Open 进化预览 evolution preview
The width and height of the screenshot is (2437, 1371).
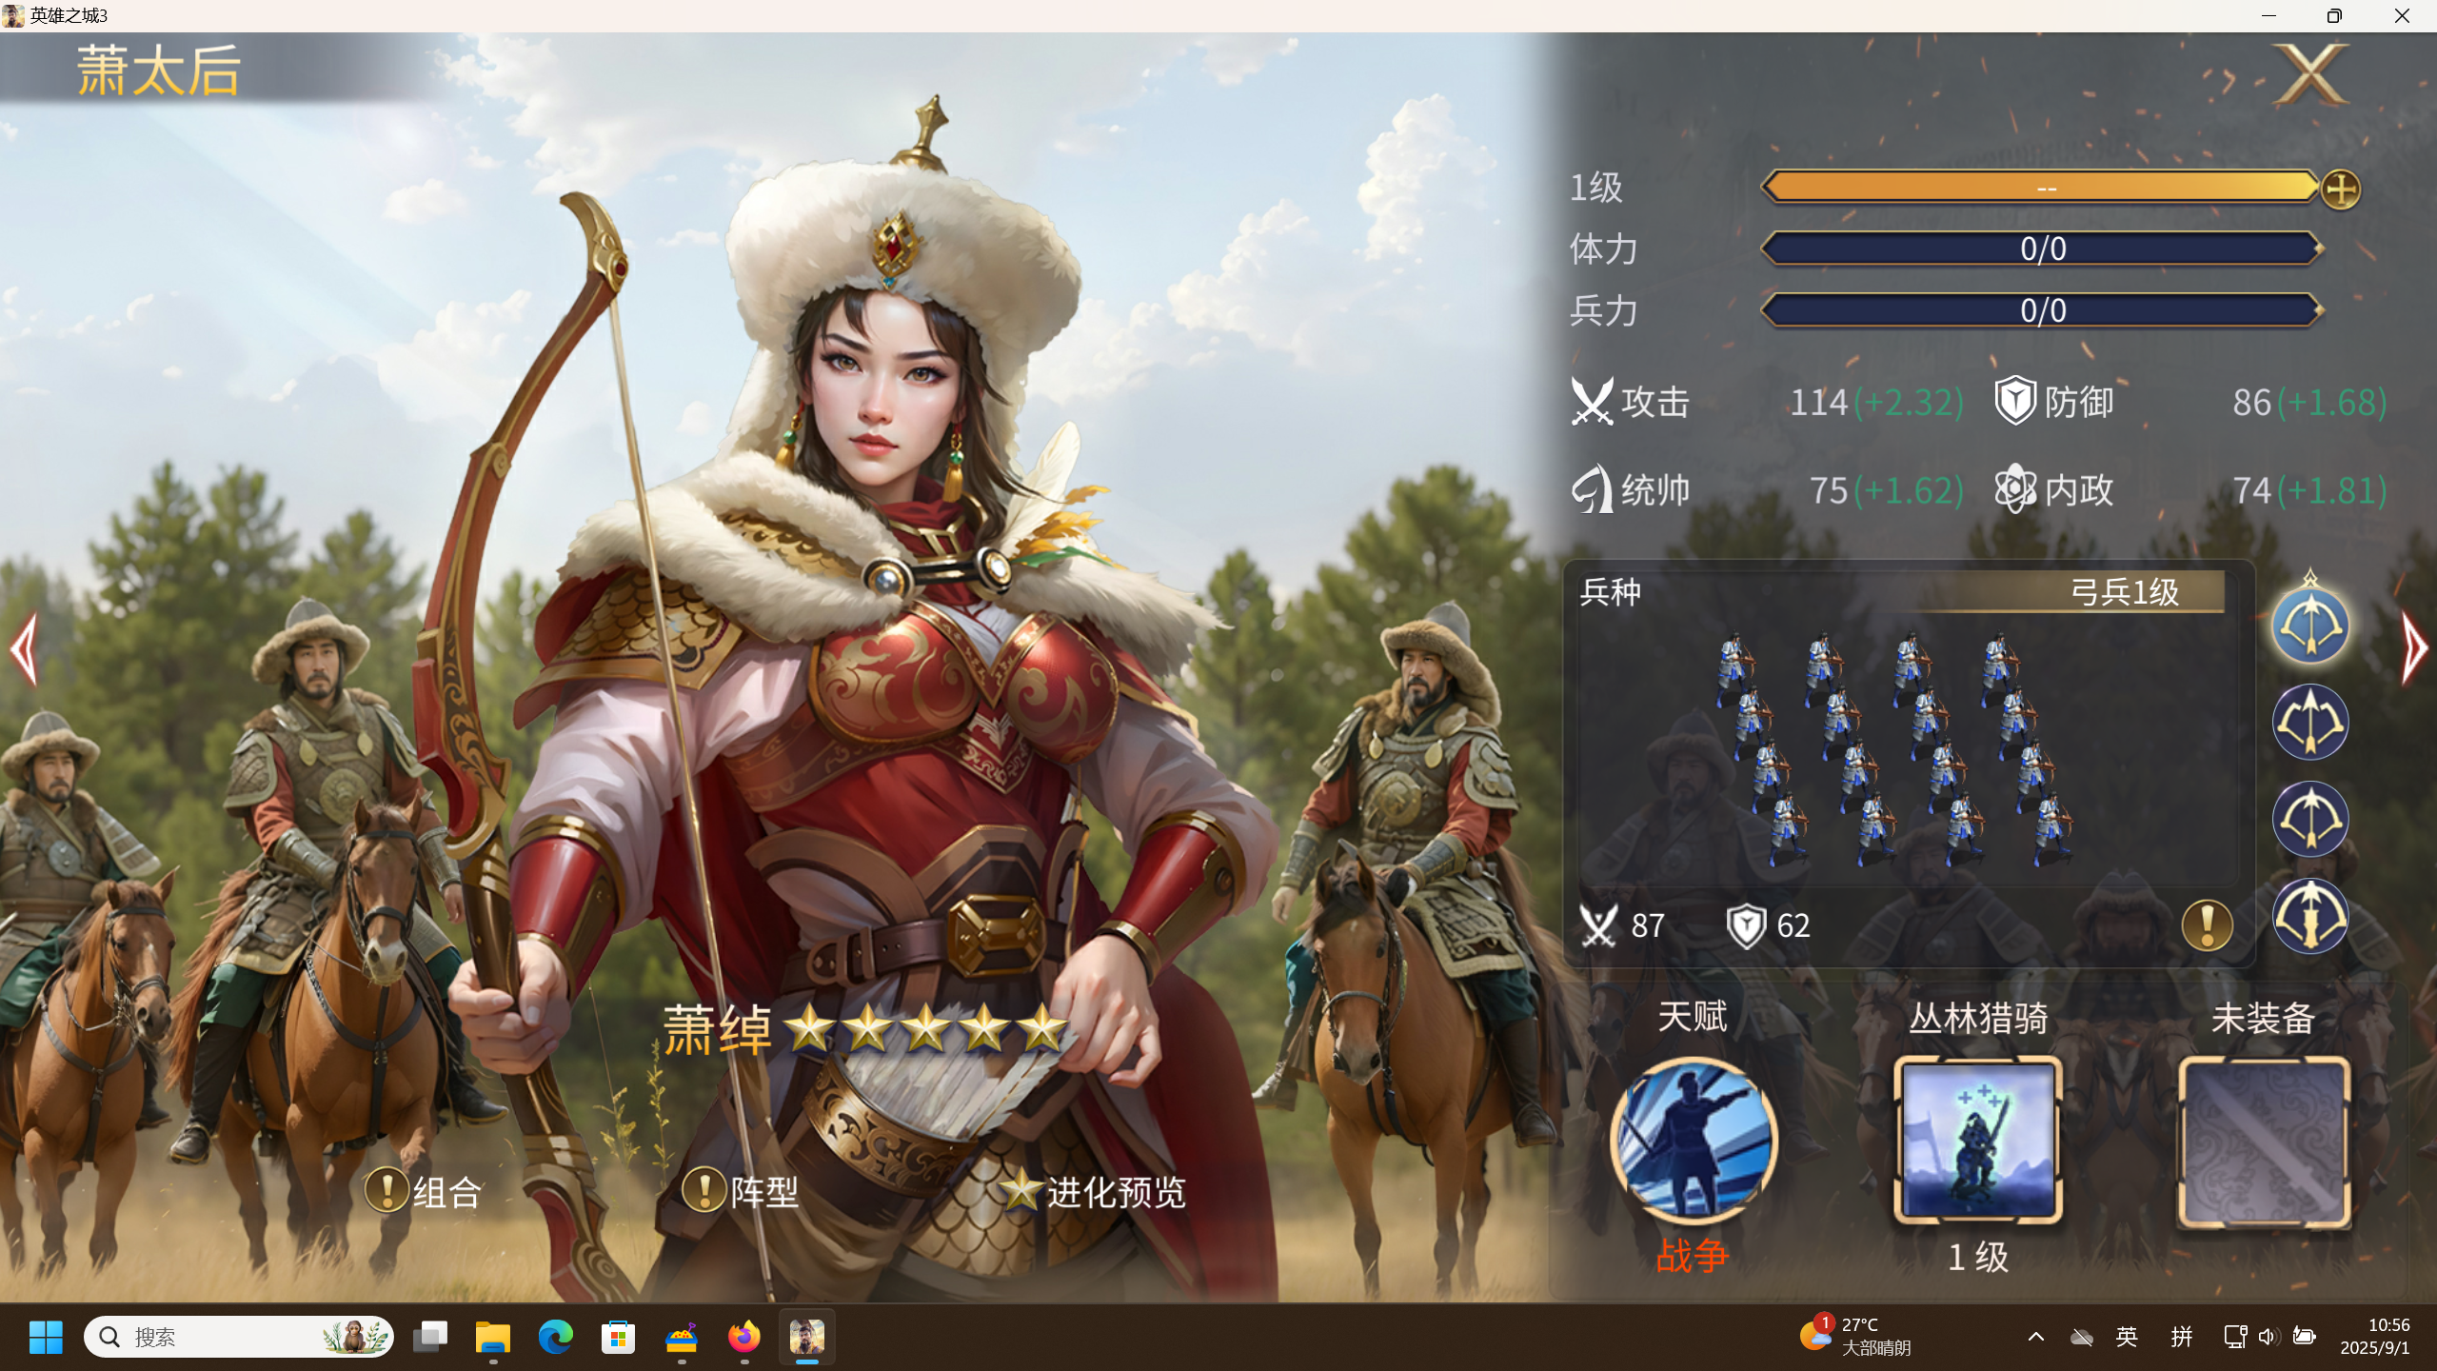coord(1093,1191)
